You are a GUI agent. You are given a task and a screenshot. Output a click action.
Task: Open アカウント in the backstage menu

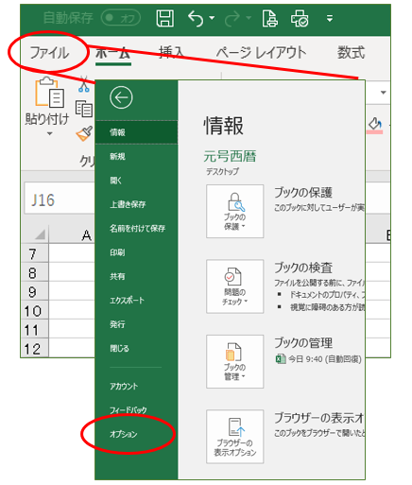(x=136, y=386)
